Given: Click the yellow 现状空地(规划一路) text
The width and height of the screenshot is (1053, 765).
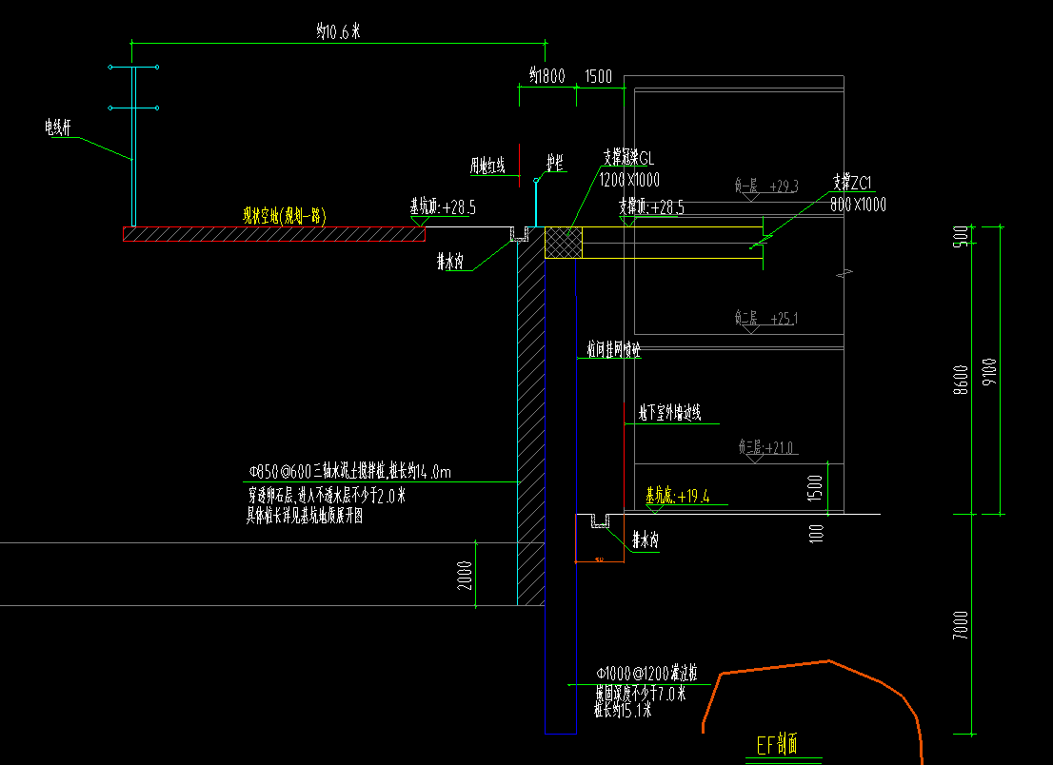Looking at the screenshot, I should tap(284, 216).
